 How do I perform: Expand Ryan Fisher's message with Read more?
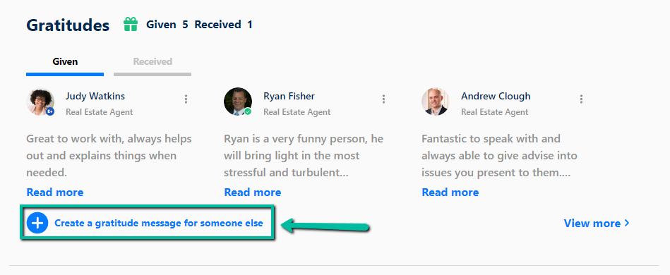click(253, 192)
